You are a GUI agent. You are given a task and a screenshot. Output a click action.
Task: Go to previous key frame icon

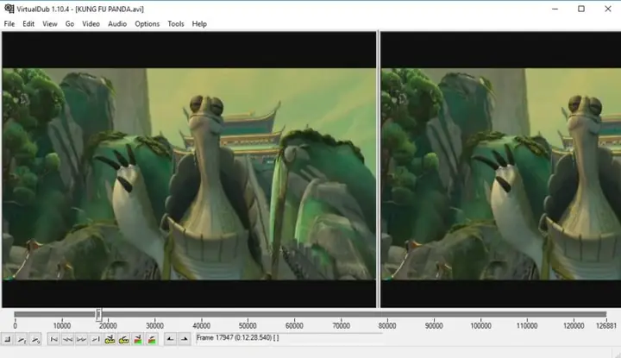(110, 339)
